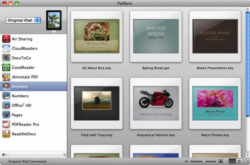The image size is (250, 165).
Task: Select PDFReader Pro label in sidebar
Action: pos(25,124)
